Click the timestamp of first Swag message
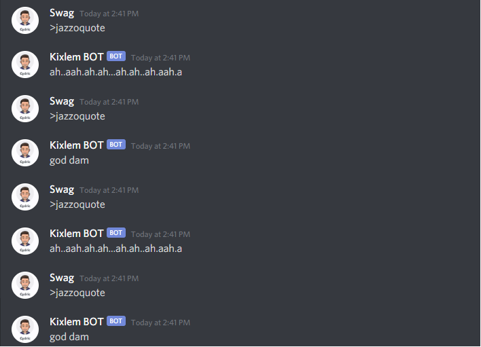Image resolution: width=481 pixels, height=347 pixels. (x=109, y=14)
